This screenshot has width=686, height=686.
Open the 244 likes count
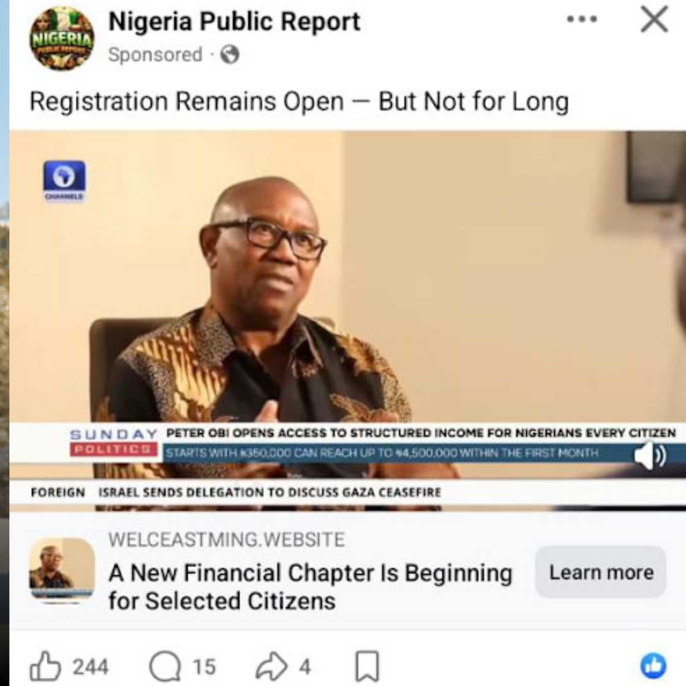[x=91, y=667]
